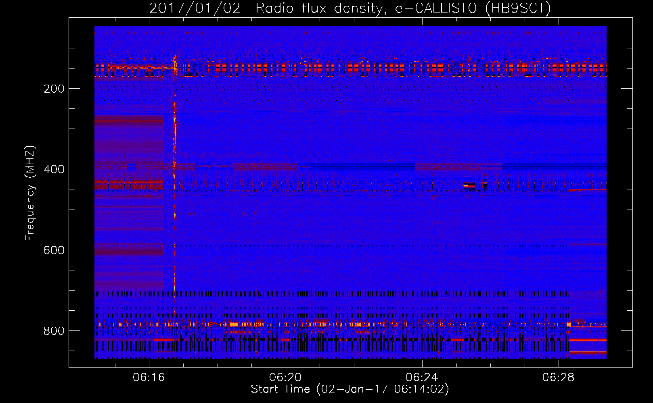
Task: Click the 06:24 time tick label
Action: (422, 378)
